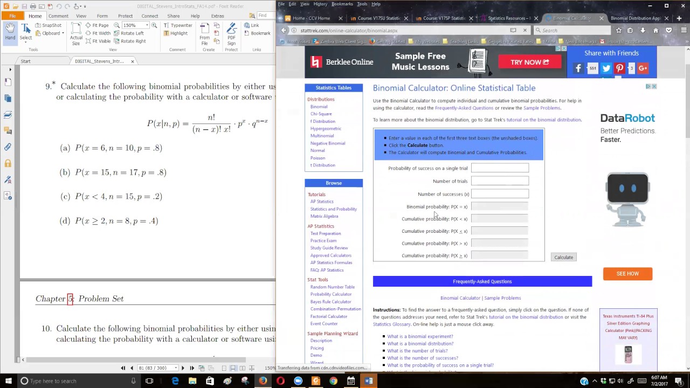This screenshot has width=690, height=388.
Task: Open the Hypergeometric distribution link
Action: click(x=326, y=129)
